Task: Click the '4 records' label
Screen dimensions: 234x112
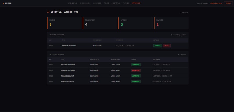Action: tap(182, 54)
